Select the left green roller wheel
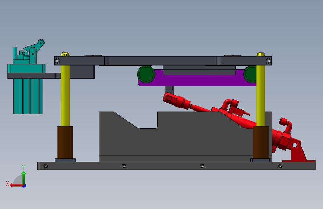The image size is (323, 209). coord(146,74)
